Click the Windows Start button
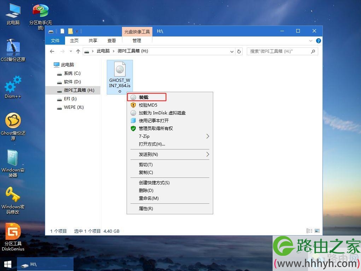Image resolution: width=361 pixels, height=271 pixels. [8, 264]
